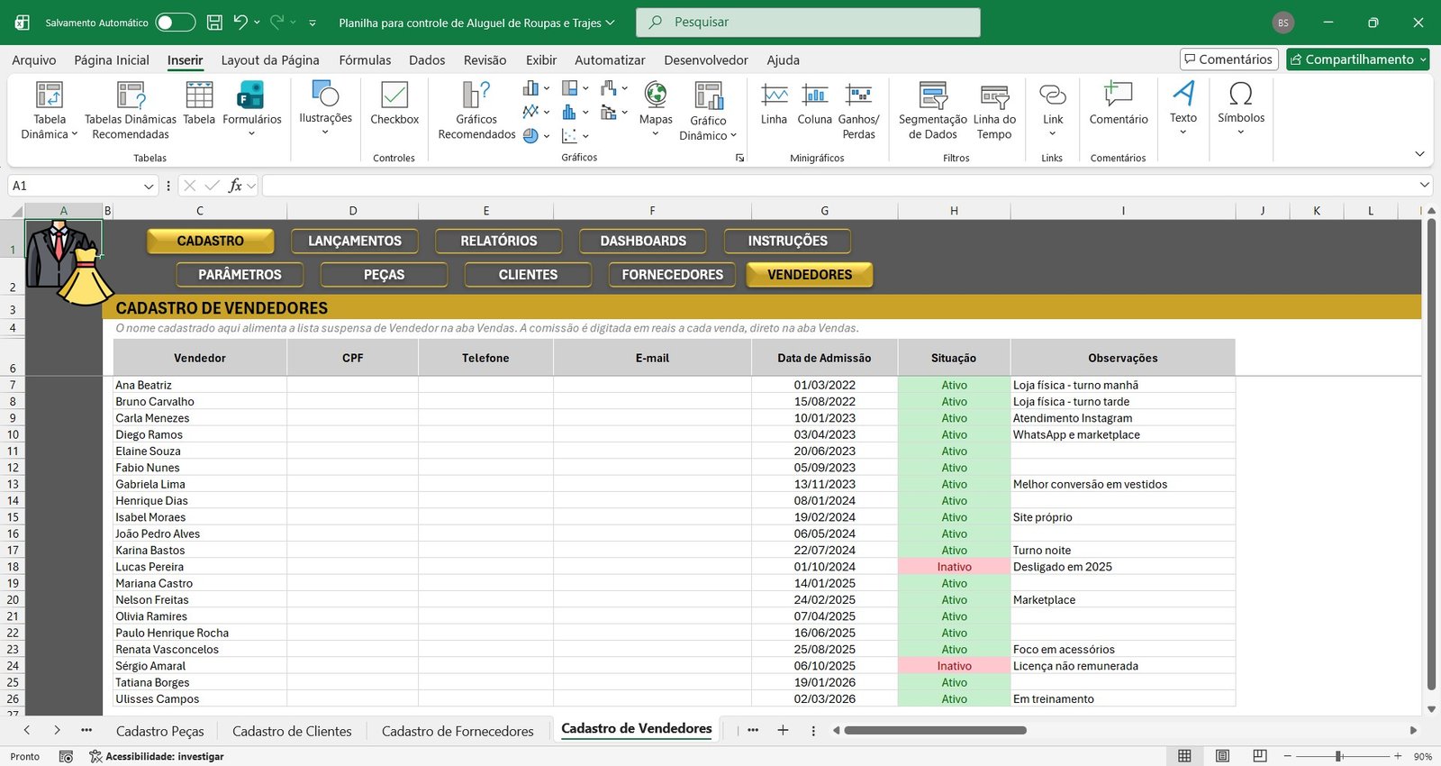Add a new sheet with the plus button
Viewport: 1441px width, 766px height.
click(x=783, y=730)
